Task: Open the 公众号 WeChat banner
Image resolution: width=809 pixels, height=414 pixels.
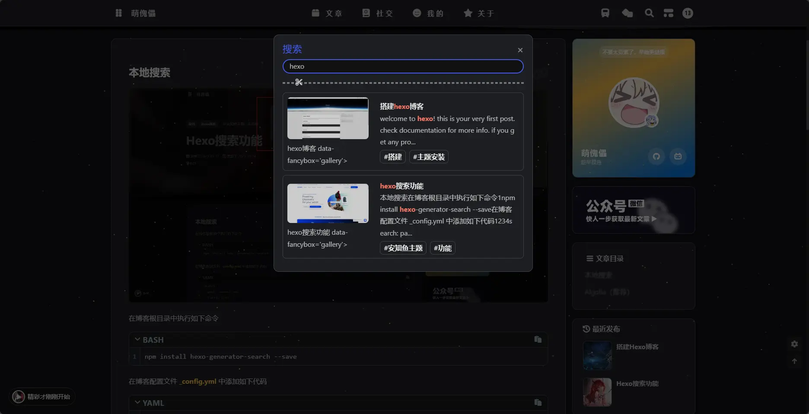Action: tap(634, 210)
